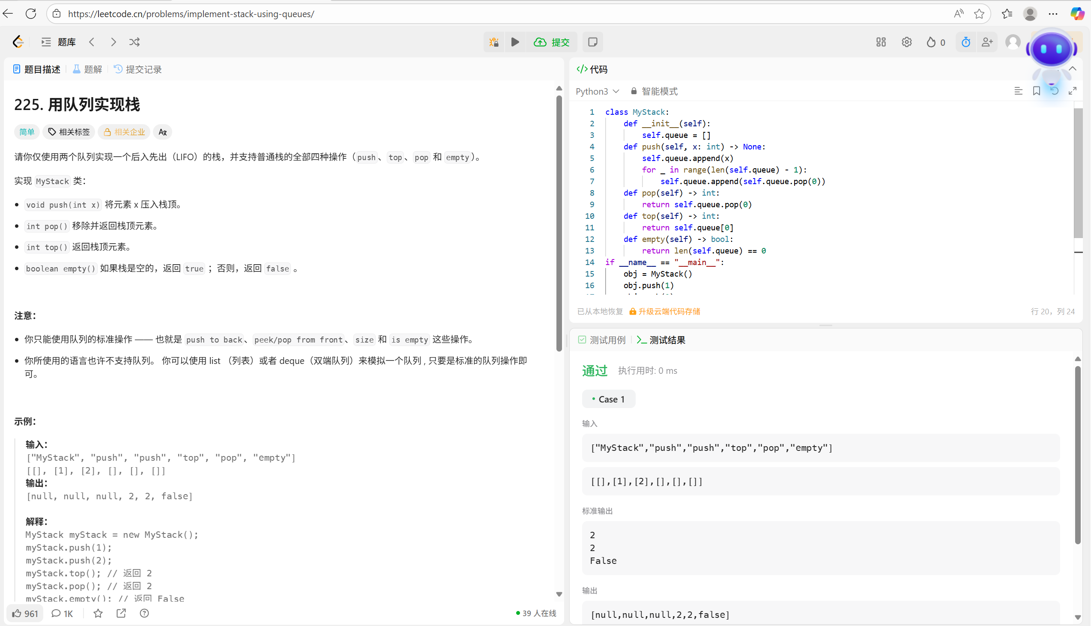
Task: Click the timer stopwatch icon
Action: [x=965, y=42]
